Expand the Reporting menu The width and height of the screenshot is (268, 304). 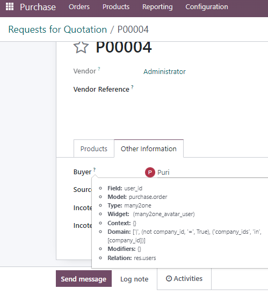(x=157, y=7)
